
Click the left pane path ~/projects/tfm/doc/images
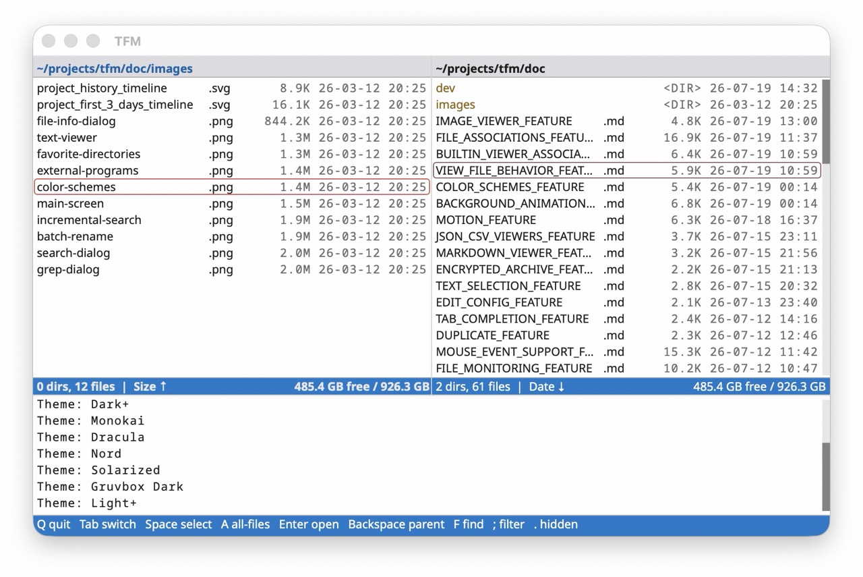pos(115,69)
